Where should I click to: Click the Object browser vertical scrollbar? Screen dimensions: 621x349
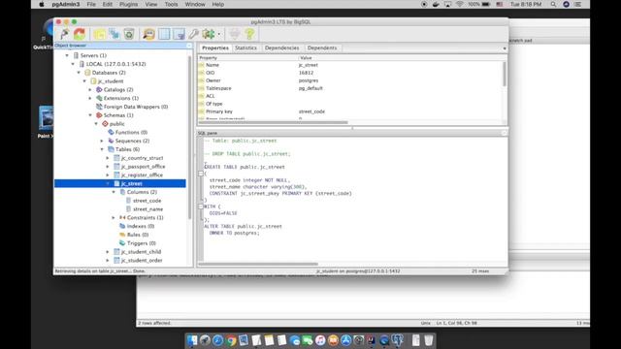click(190, 137)
